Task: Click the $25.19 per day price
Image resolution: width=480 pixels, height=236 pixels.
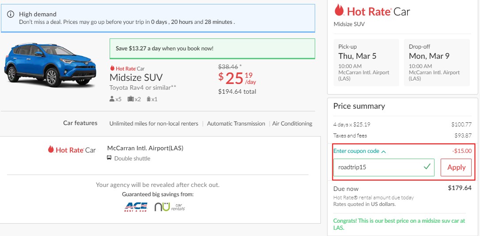Action: point(237,78)
